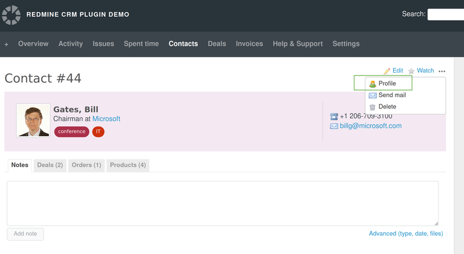Image resolution: width=464 pixels, height=254 pixels.
Task: Select the red IT tag
Action: pos(98,132)
